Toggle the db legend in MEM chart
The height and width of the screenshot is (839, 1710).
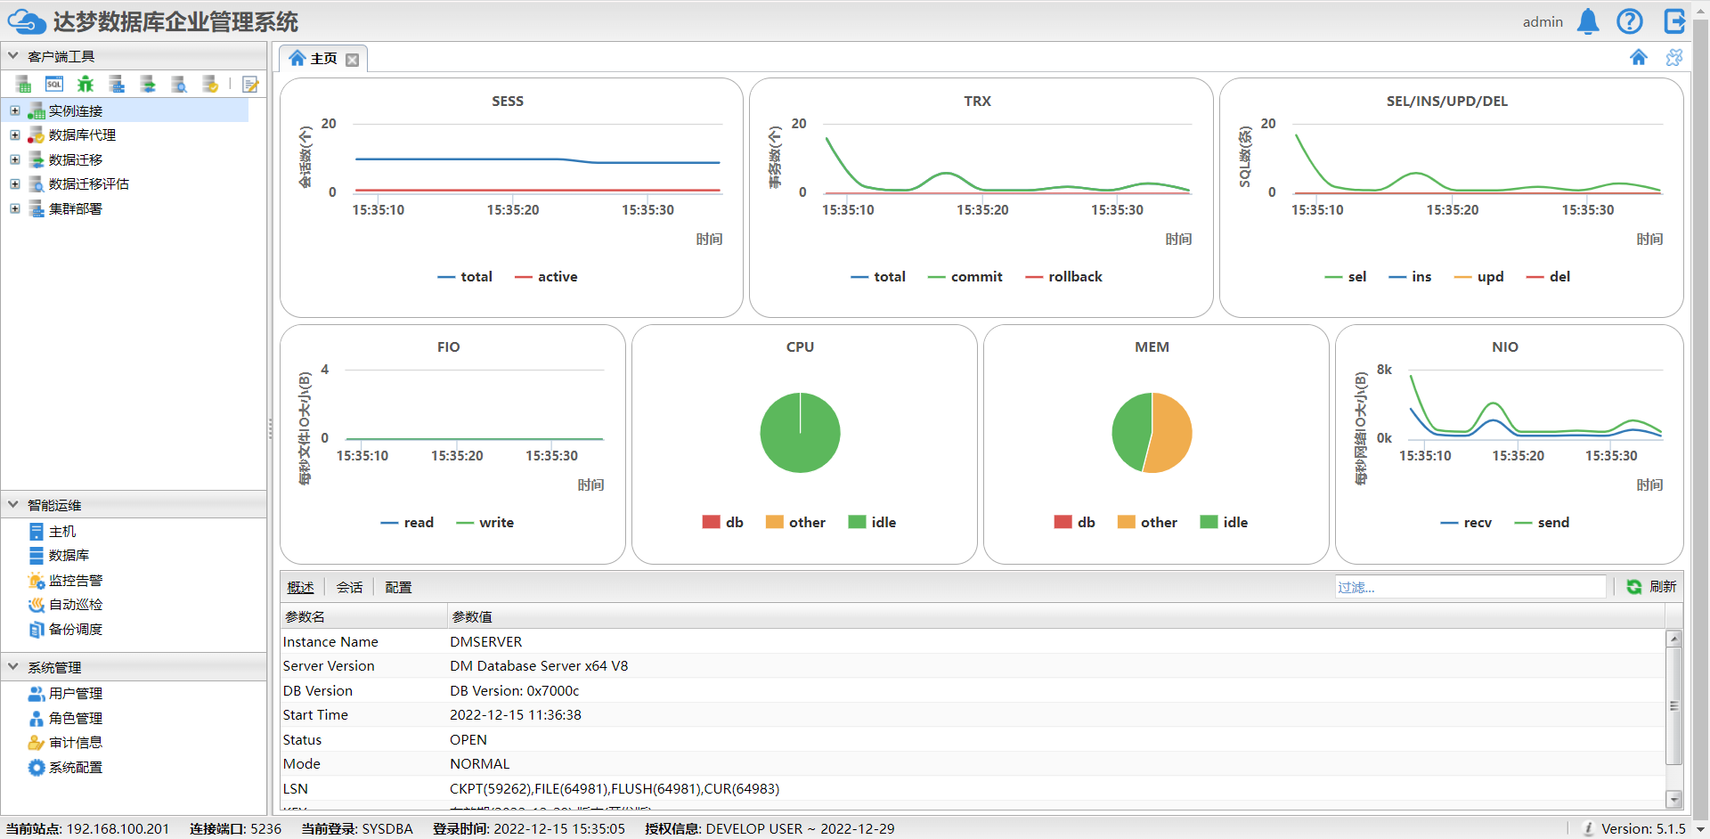pos(1075,523)
